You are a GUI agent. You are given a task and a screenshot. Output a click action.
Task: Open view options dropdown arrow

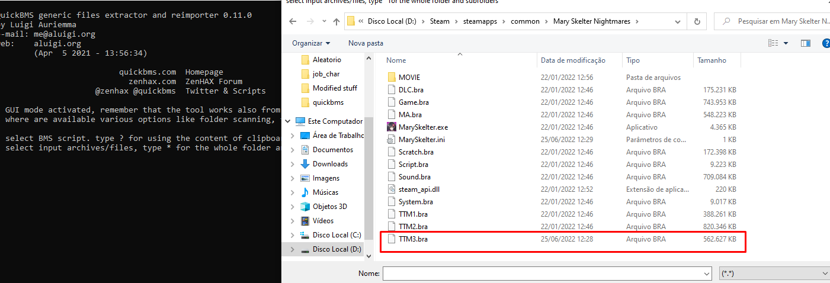786,43
